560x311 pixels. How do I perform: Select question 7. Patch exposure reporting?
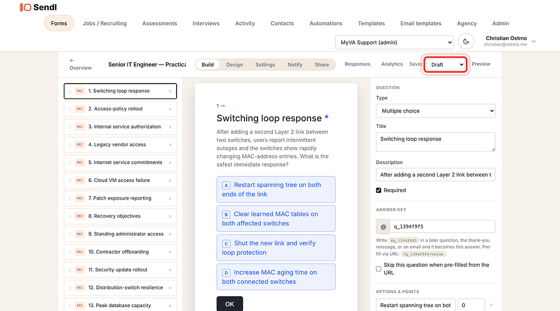(120, 198)
